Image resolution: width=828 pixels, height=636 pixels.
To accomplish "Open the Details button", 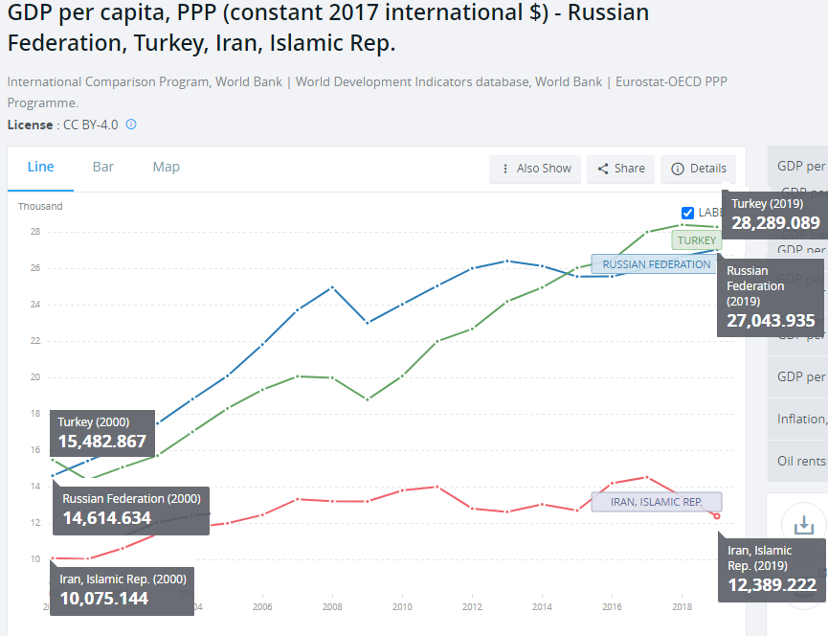I will pyautogui.click(x=698, y=169).
